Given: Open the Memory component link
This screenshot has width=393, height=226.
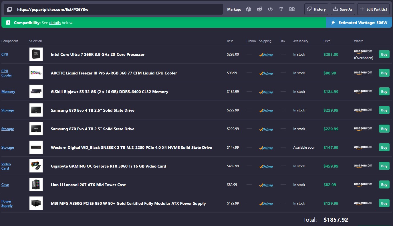Looking at the screenshot, I should coord(8,92).
